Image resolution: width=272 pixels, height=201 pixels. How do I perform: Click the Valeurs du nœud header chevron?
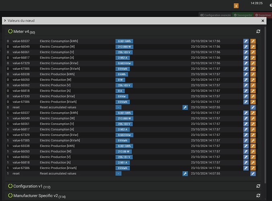(x=5, y=21)
